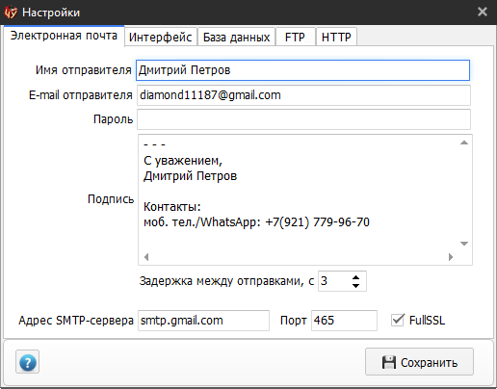
Task: Click the Адрес SMTP-сервера field
Action: [203, 321]
